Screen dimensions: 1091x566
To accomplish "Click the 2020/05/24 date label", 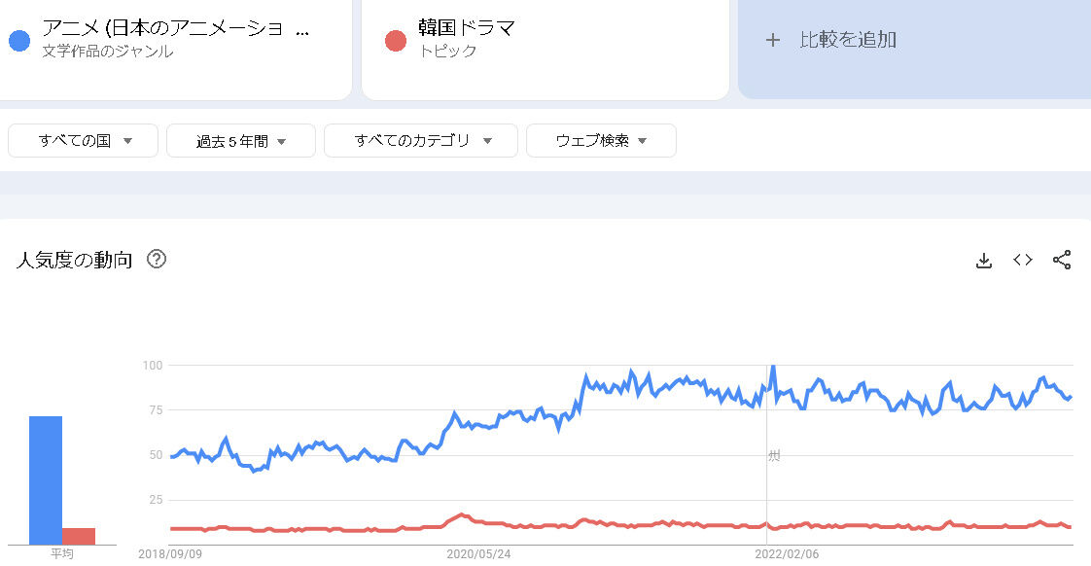I will [478, 553].
